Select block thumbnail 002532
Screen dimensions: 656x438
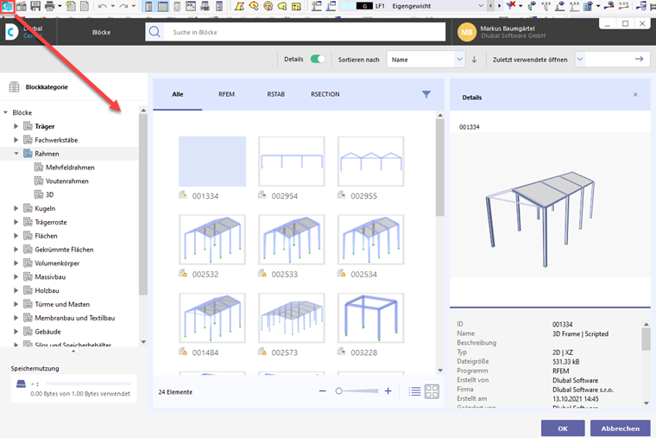point(212,239)
